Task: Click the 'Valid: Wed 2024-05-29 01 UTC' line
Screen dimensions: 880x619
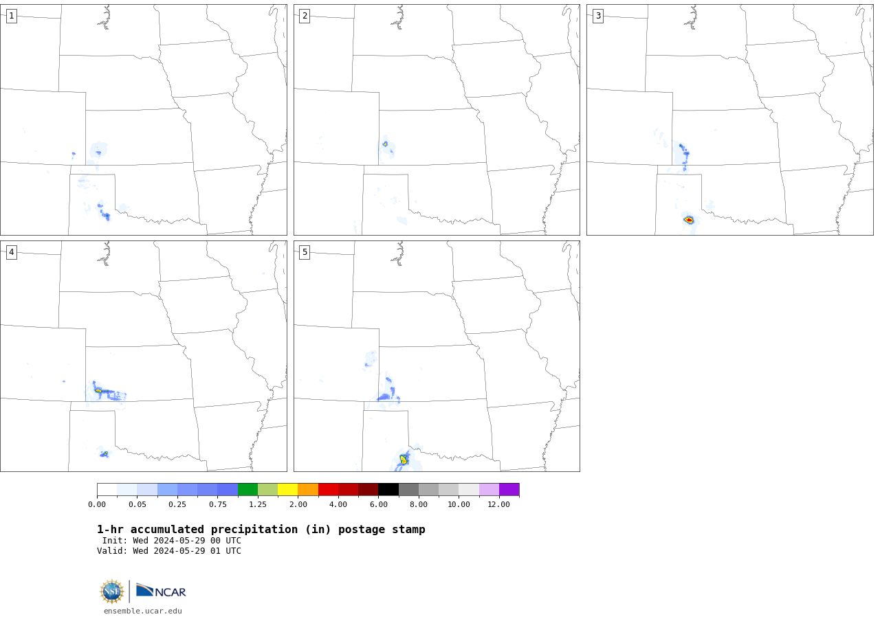Action: coord(169,551)
